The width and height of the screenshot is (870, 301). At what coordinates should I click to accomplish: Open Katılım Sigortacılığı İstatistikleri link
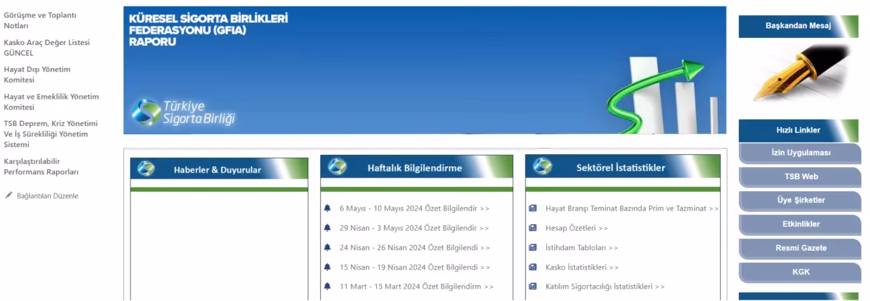(x=605, y=286)
